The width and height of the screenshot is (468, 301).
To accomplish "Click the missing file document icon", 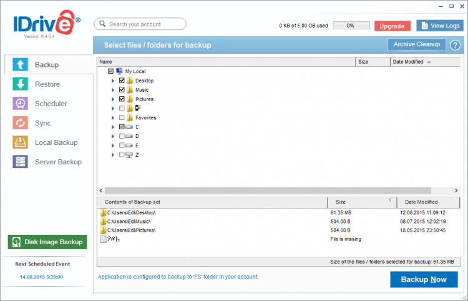I will click(103, 239).
